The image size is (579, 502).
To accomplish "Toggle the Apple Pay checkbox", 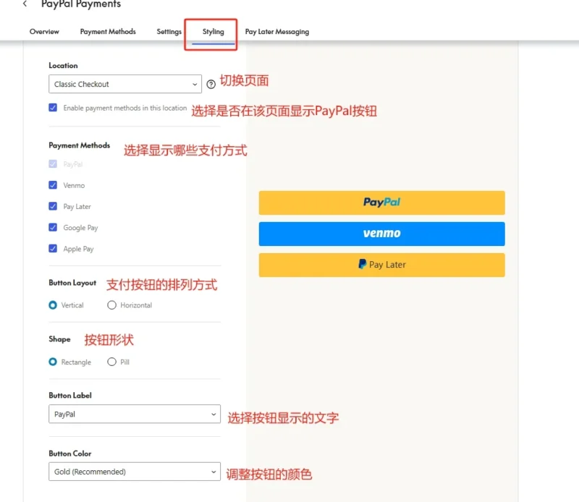I will coord(53,249).
